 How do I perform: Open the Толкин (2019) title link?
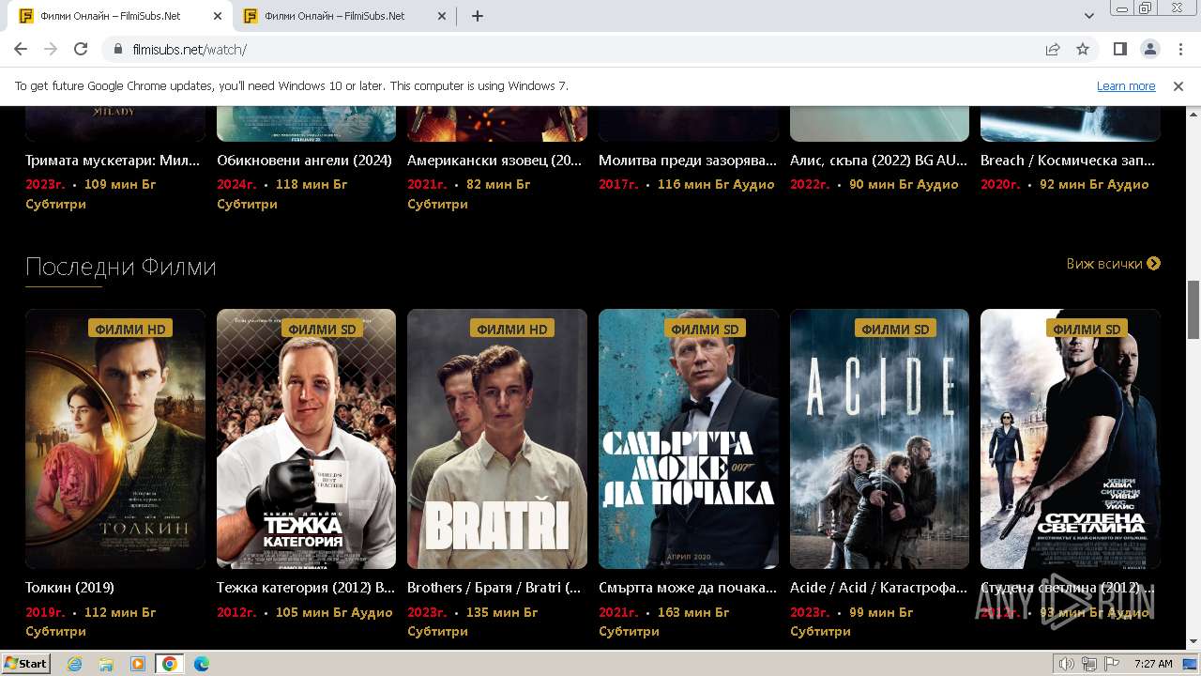[x=69, y=588]
